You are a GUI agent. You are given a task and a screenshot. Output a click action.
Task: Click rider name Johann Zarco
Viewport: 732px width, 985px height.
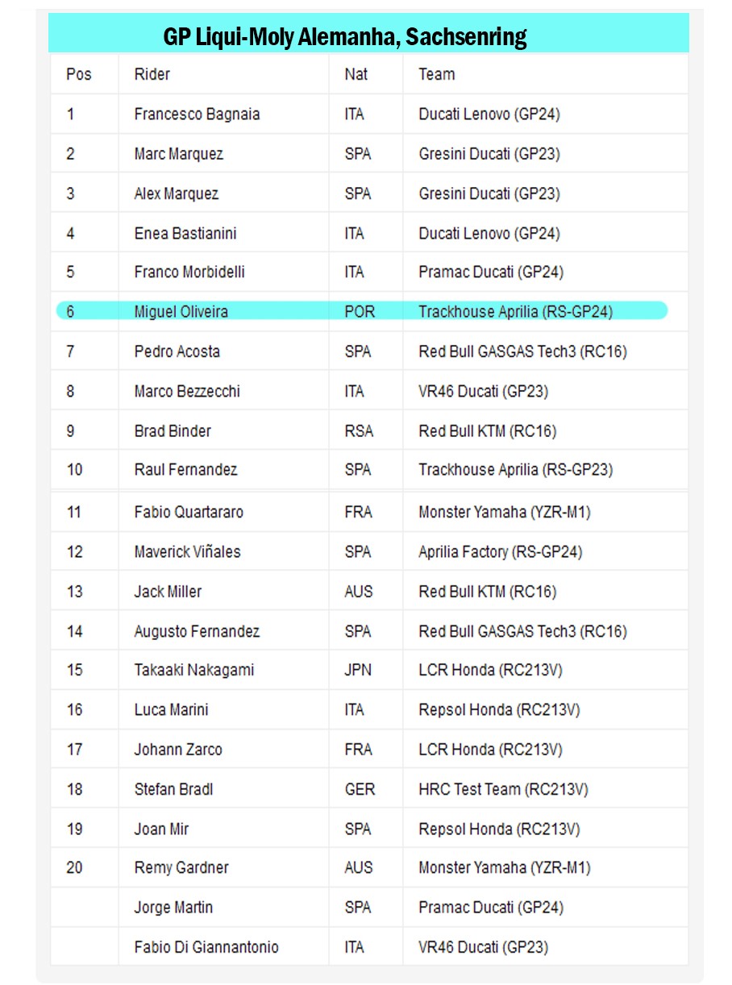point(177,750)
